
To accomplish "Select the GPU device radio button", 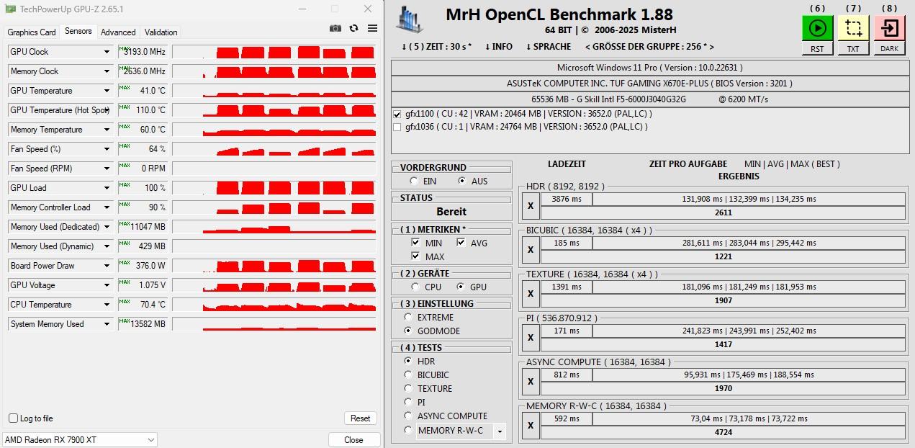I will (x=461, y=287).
